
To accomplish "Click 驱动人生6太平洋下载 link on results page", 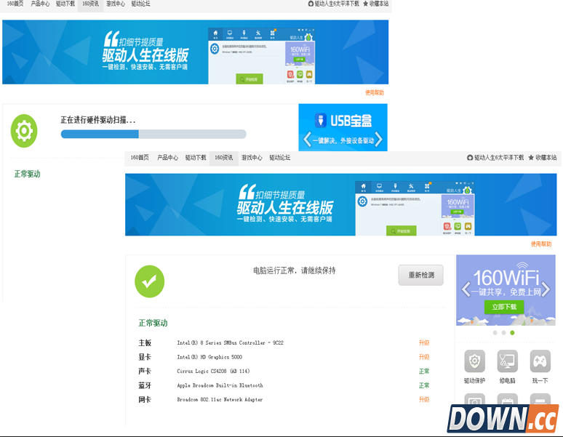I will click(495, 158).
